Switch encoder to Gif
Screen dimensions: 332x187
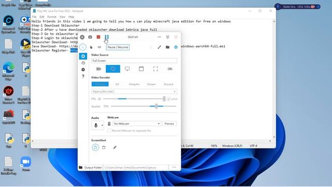pos(117,84)
